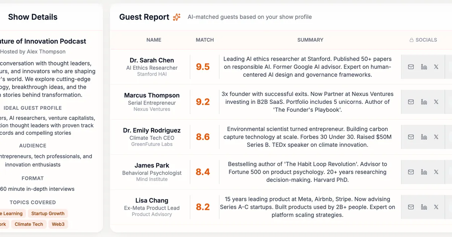Image resolution: width=452 pixels, height=237 pixels.
Task: Click the lock icon in Socials header
Action: point(412,40)
